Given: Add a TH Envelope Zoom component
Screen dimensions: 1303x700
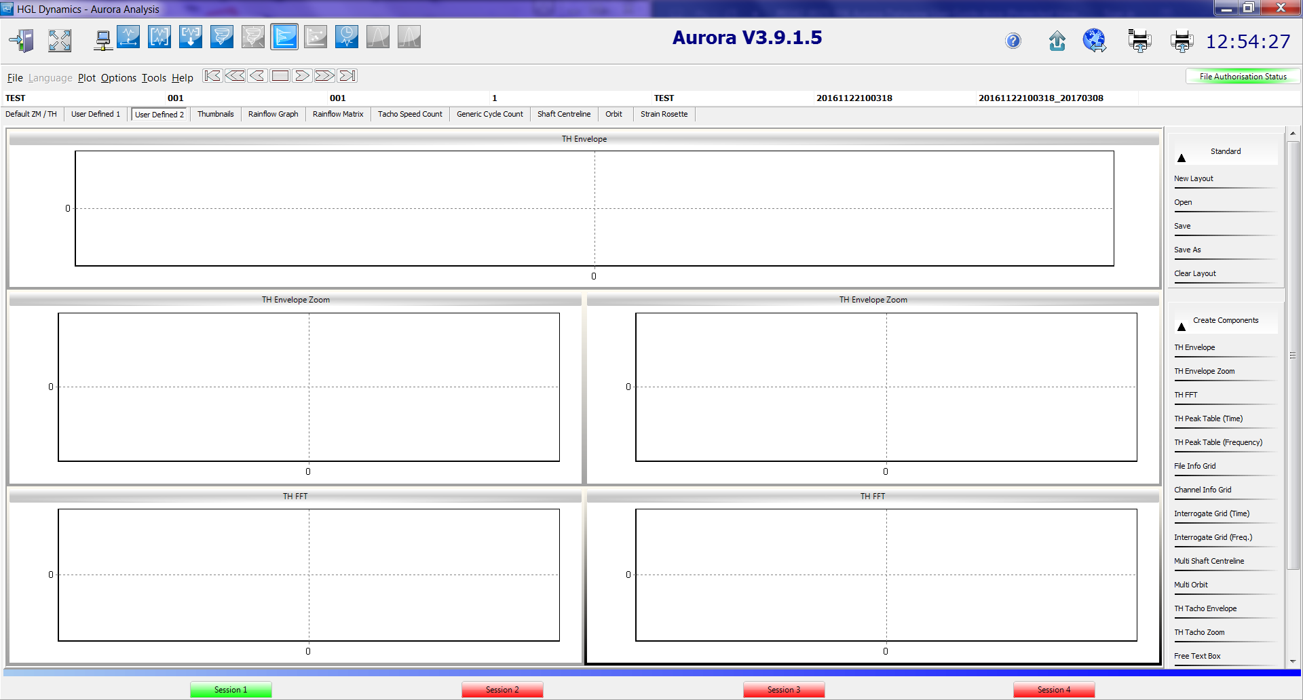Looking at the screenshot, I should click(1205, 371).
